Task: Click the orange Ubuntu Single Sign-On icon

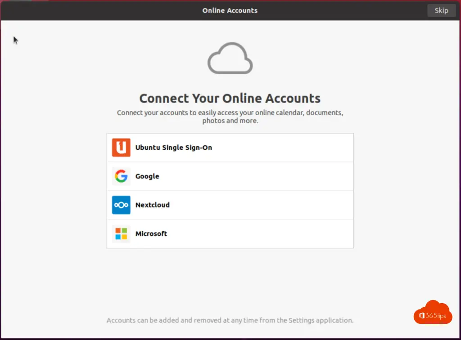Action: pyautogui.click(x=121, y=148)
